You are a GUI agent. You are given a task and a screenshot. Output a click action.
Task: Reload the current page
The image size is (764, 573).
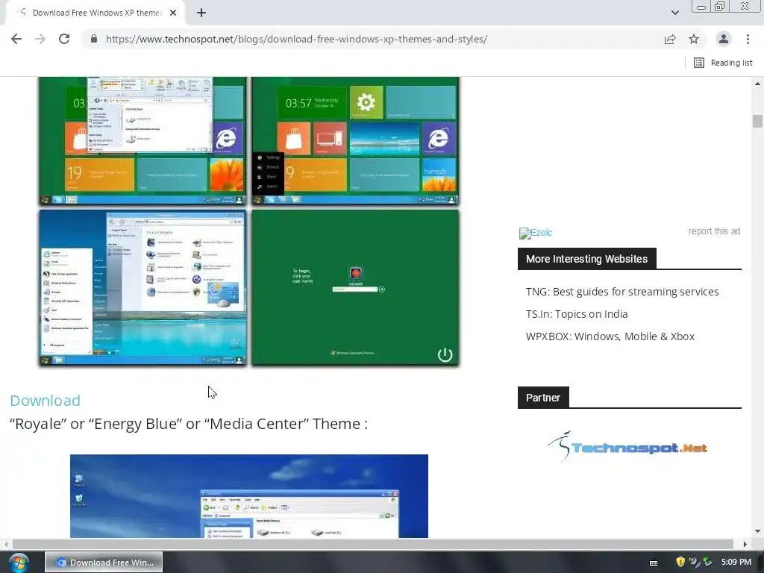64,39
